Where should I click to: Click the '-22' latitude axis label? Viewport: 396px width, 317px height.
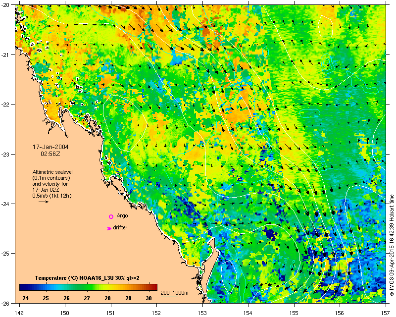6,104
